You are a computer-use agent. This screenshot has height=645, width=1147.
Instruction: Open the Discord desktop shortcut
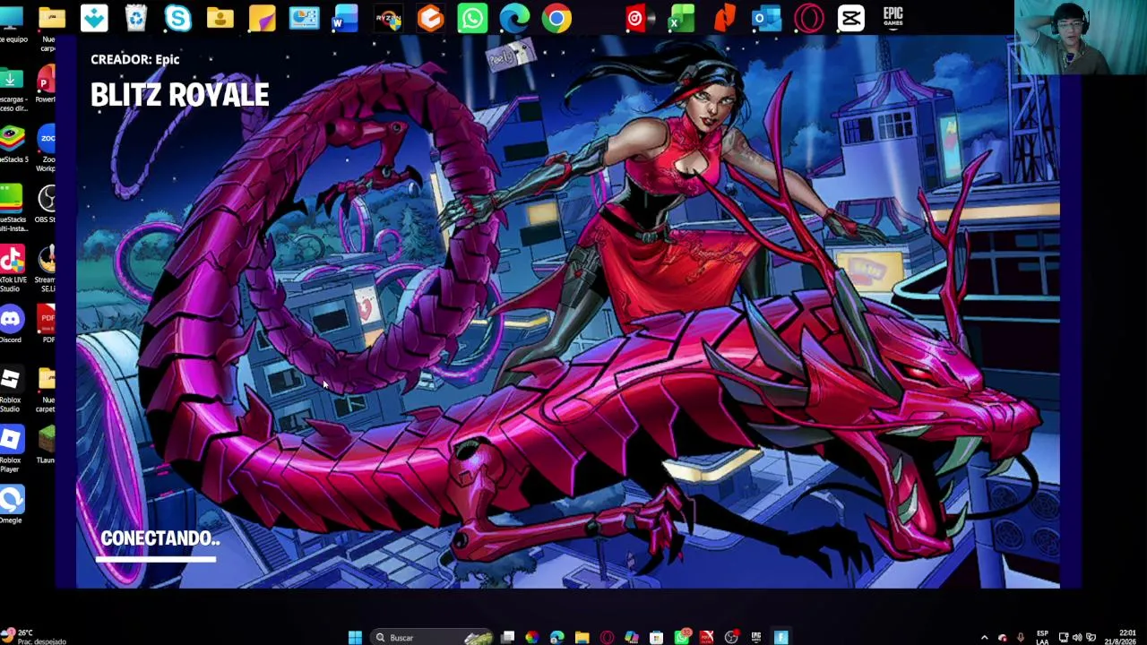(x=11, y=322)
